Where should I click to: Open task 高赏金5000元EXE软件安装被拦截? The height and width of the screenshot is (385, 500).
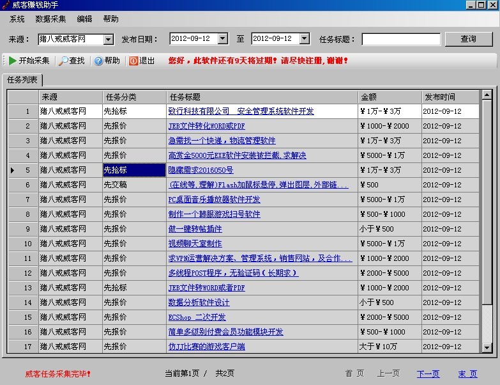point(238,155)
